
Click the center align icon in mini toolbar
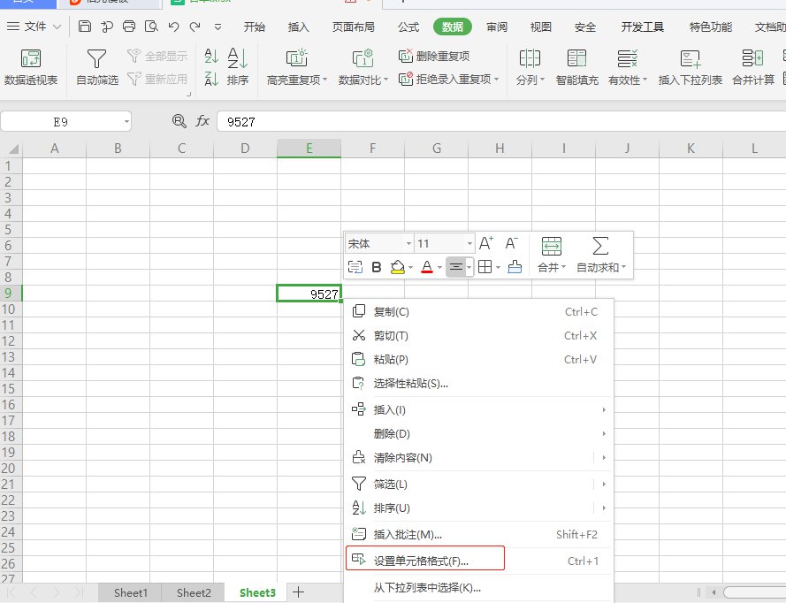(x=455, y=267)
